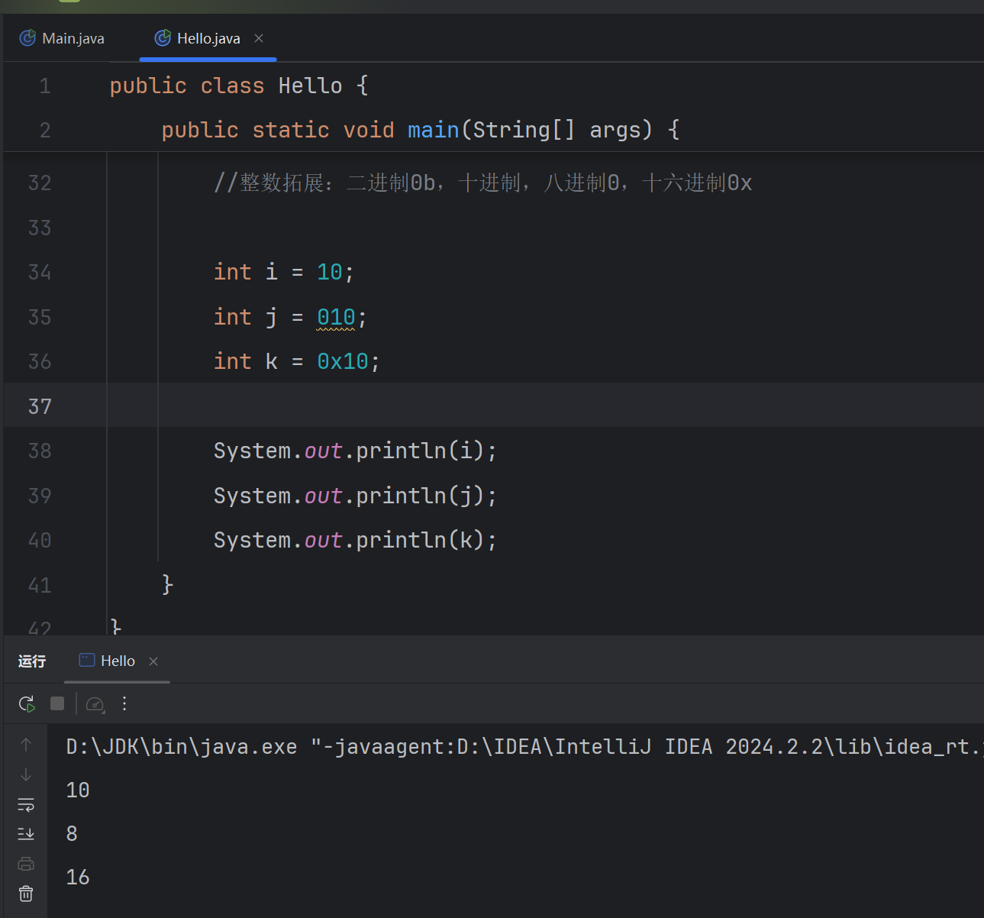Click line number 34 in the gutter
The height and width of the screenshot is (918, 984).
pyautogui.click(x=40, y=273)
